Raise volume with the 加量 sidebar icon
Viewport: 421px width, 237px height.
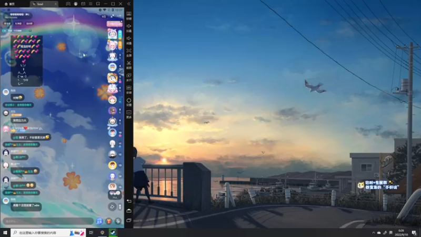129,28
